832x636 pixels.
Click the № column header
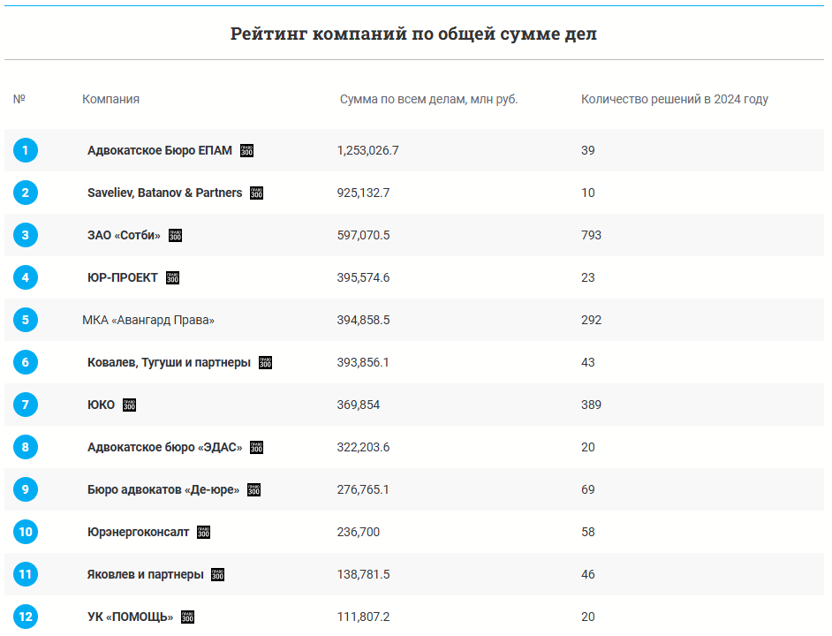point(19,99)
